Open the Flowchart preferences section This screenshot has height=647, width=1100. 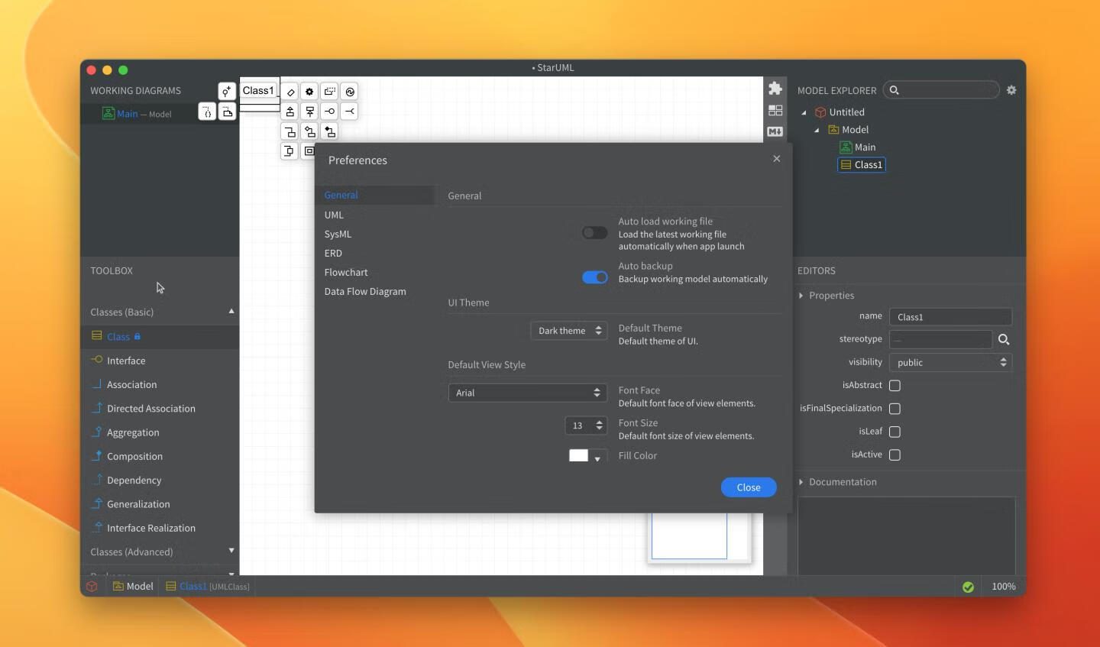346,273
